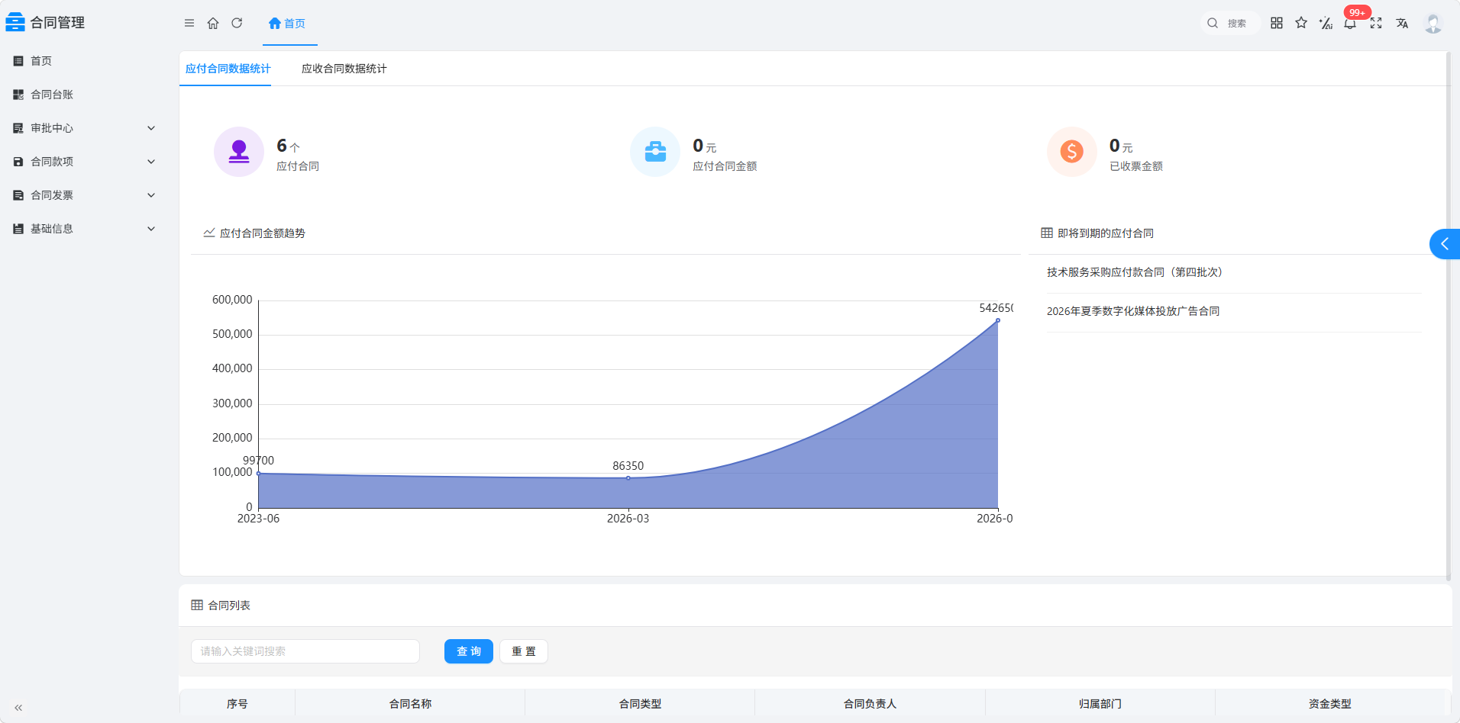The width and height of the screenshot is (1460, 723).
Task: Click the fullscreen icon
Action: [x=1376, y=23]
